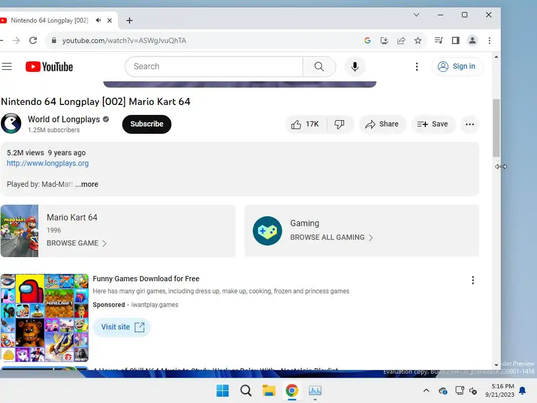Viewport: 537px width, 403px height.
Task: Open Chrome tab search chevron
Action: point(416,15)
